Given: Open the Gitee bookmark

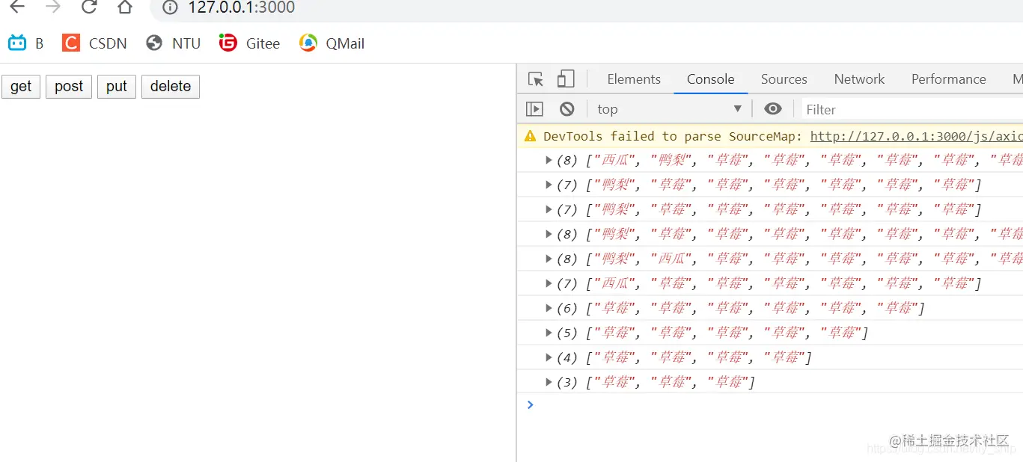Looking at the screenshot, I should tap(249, 43).
